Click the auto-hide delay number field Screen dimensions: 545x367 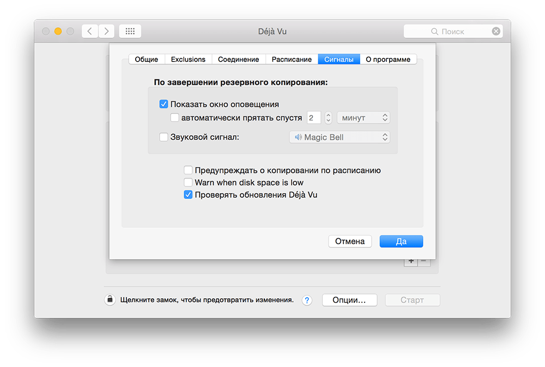click(x=313, y=118)
